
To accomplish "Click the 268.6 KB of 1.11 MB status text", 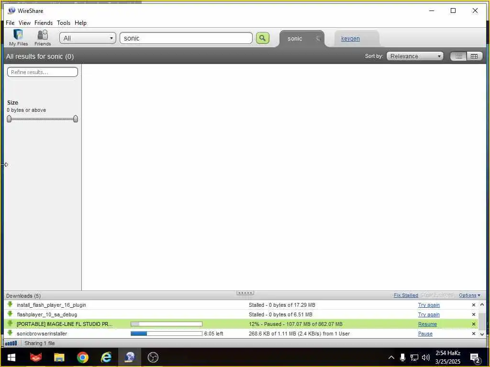I will pos(299,334).
